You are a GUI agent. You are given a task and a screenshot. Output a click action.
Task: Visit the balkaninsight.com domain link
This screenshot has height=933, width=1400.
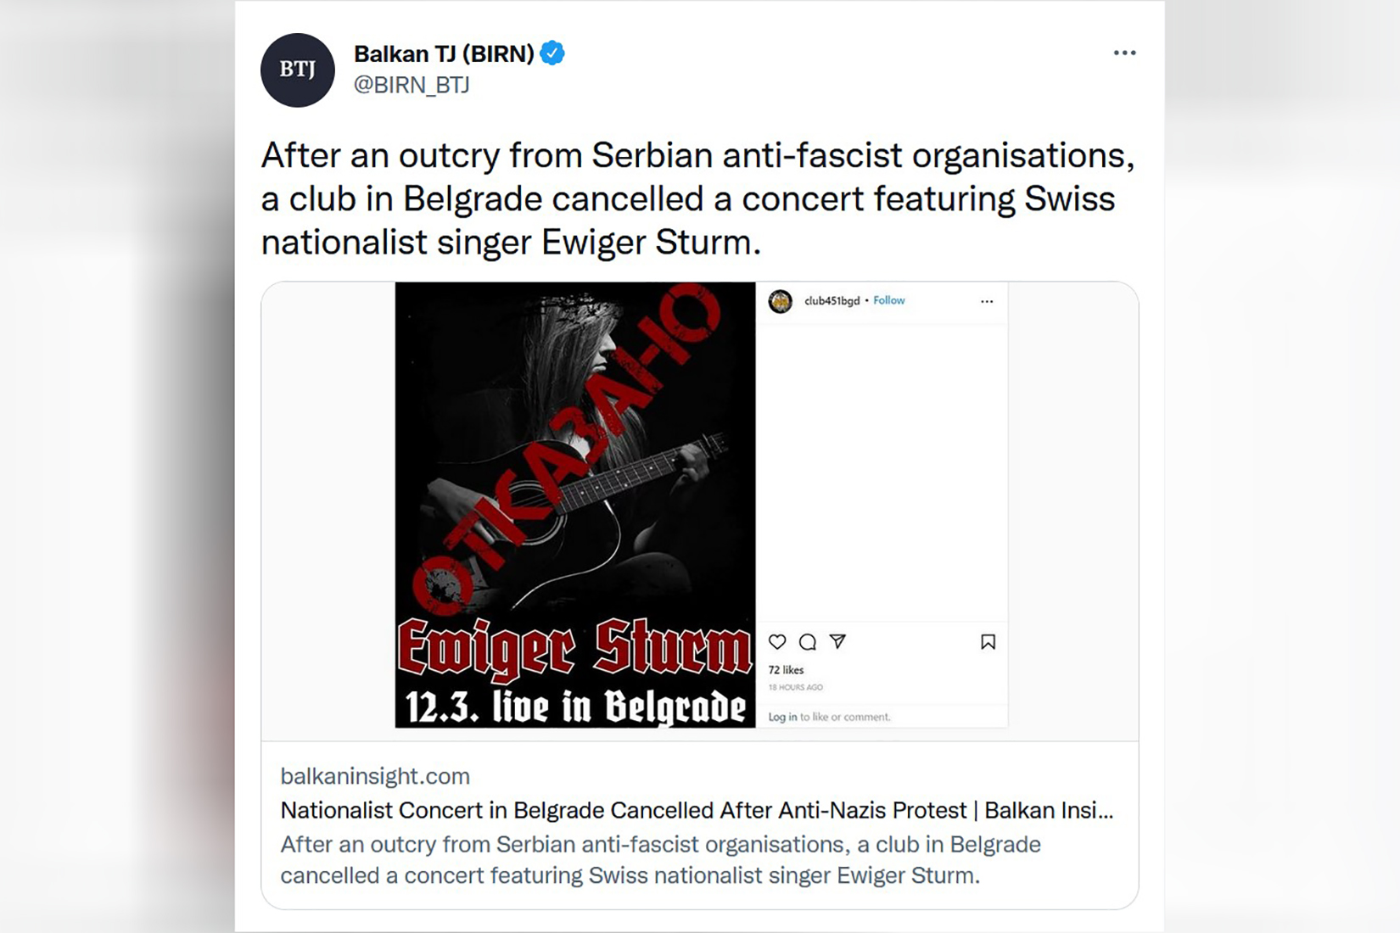375,776
